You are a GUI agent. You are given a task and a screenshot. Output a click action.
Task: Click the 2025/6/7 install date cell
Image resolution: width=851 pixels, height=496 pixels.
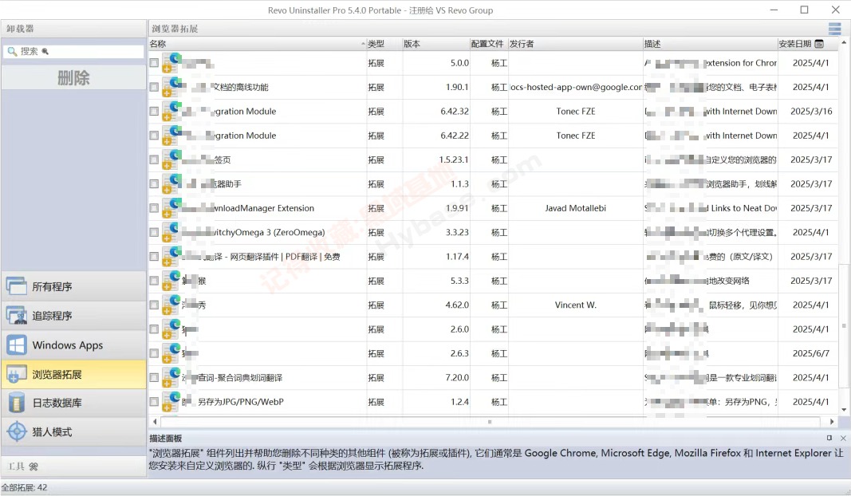coord(811,353)
